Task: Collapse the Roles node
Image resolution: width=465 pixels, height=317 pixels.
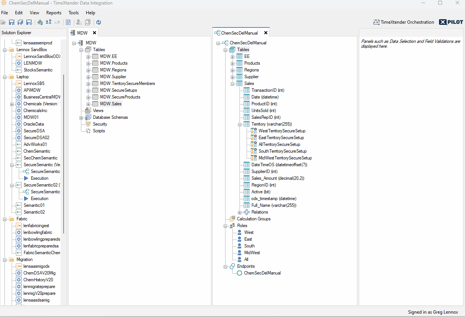Action: tap(226, 226)
